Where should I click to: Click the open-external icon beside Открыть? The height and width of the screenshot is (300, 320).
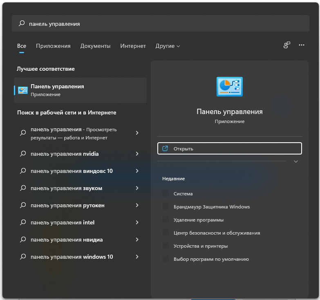(x=165, y=148)
